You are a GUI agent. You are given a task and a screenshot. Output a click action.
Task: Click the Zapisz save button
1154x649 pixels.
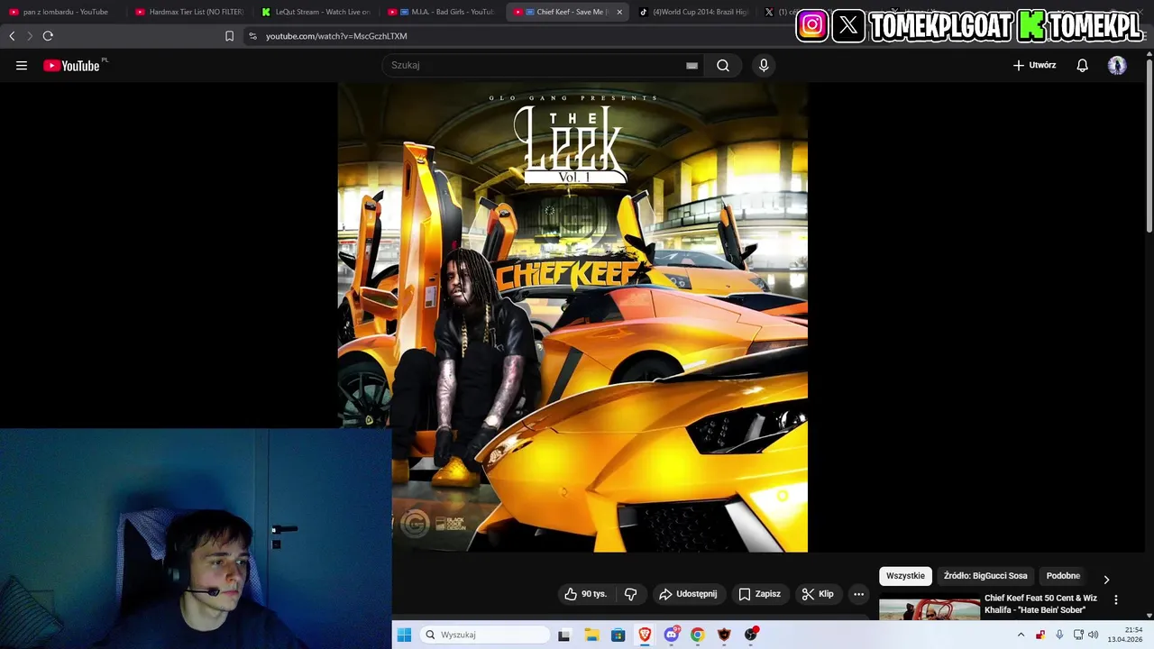point(760,594)
